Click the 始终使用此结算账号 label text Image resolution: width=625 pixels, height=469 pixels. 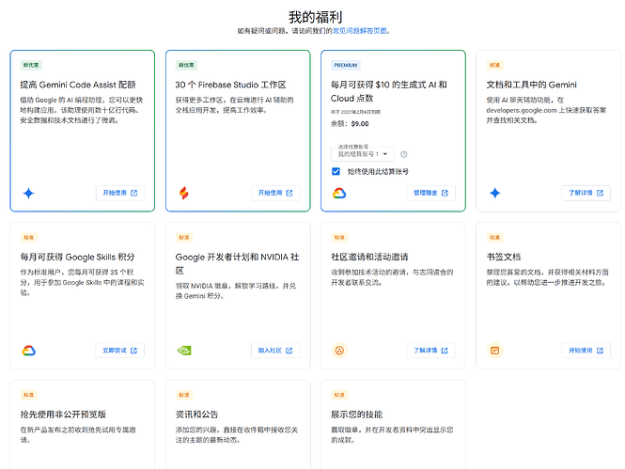point(378,172)
